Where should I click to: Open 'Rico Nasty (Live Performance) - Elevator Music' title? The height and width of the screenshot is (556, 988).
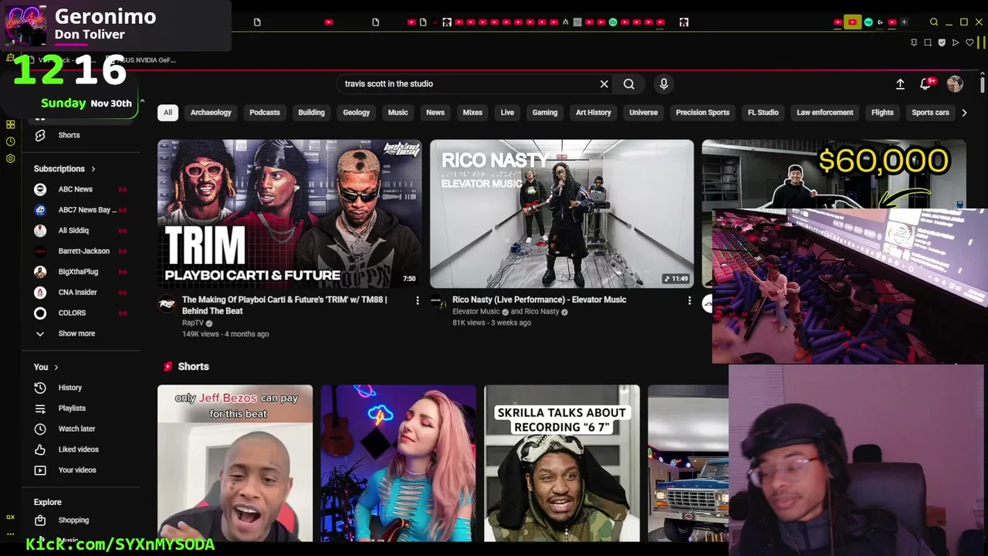coord(539,300)
